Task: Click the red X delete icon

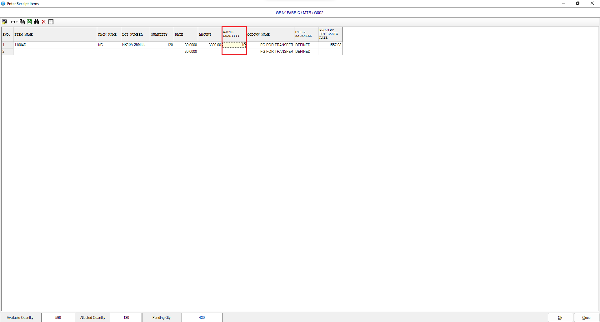Action: [x=44, y=22]
